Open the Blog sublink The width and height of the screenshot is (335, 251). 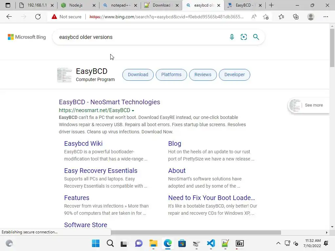tap(175, 143)
